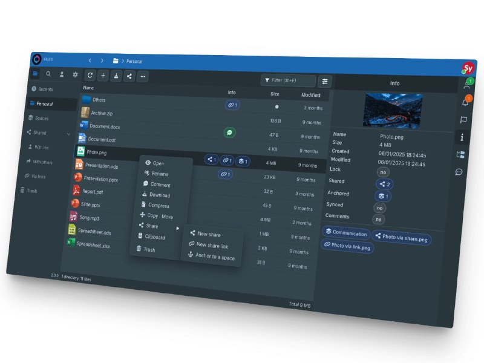Click the Communication button in Info panel
The width and height of the screenshot is (484, 363).
point(346,233)
